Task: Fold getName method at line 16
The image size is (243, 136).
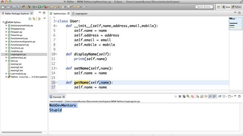Action: click(57, 82)
